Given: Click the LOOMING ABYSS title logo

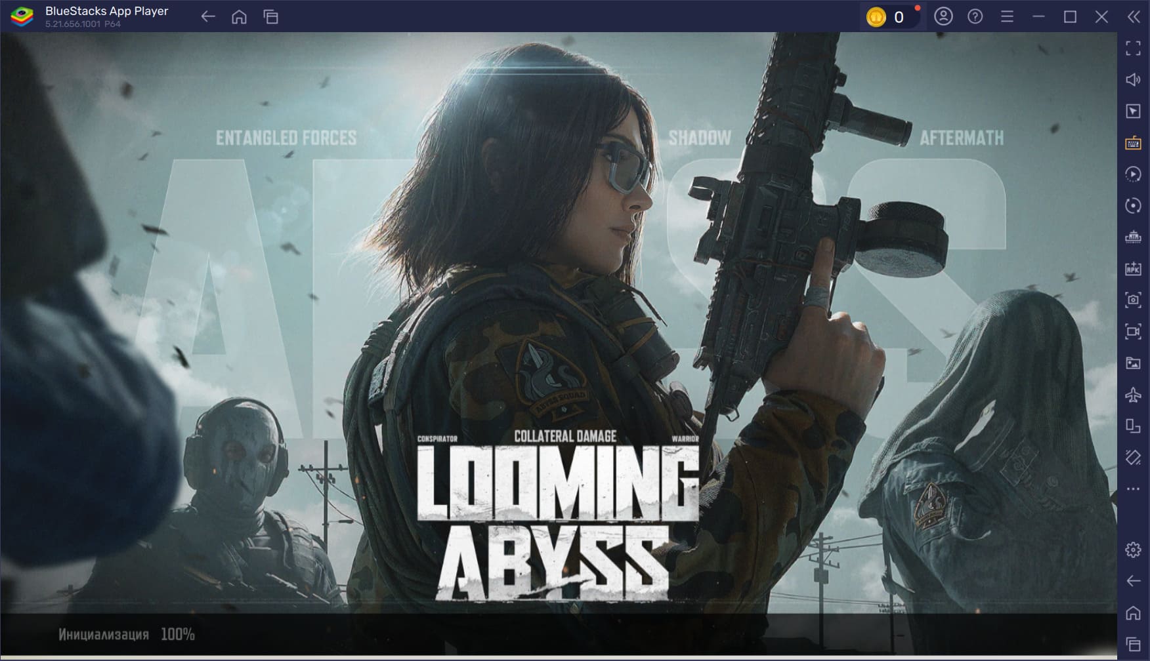Looking at the screenshot, I should point(557,523).
